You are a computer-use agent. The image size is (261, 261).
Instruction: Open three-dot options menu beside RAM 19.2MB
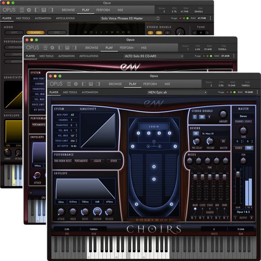click(x=257, y=92)
